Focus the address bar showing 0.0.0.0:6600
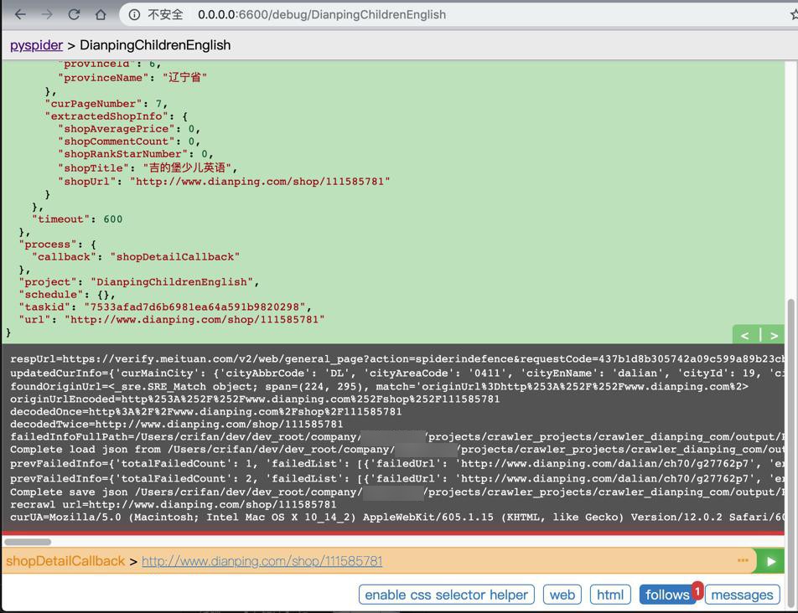798x613 pixels. click(322, 15)
